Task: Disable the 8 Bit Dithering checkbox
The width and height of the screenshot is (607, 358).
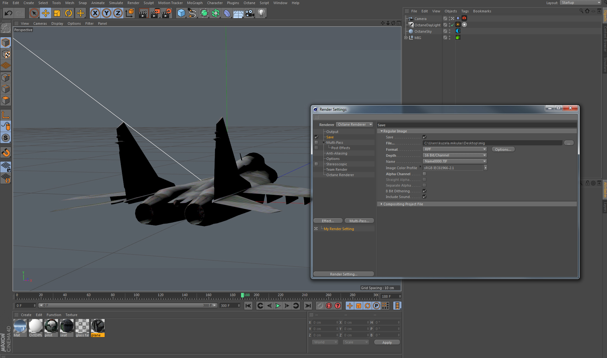Action: [x=424, y=191]
